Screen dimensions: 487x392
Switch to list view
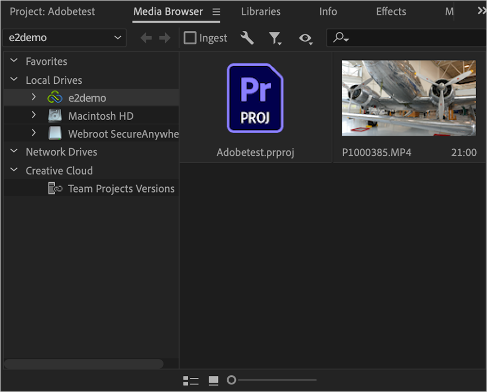pyautogui.click(x=190, y=380)
